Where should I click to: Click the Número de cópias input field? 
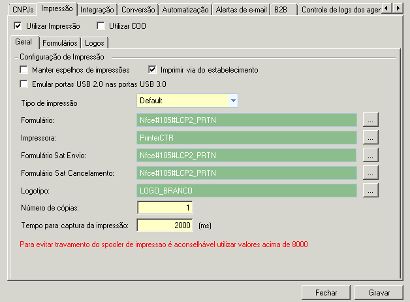[x=165, y=208]
